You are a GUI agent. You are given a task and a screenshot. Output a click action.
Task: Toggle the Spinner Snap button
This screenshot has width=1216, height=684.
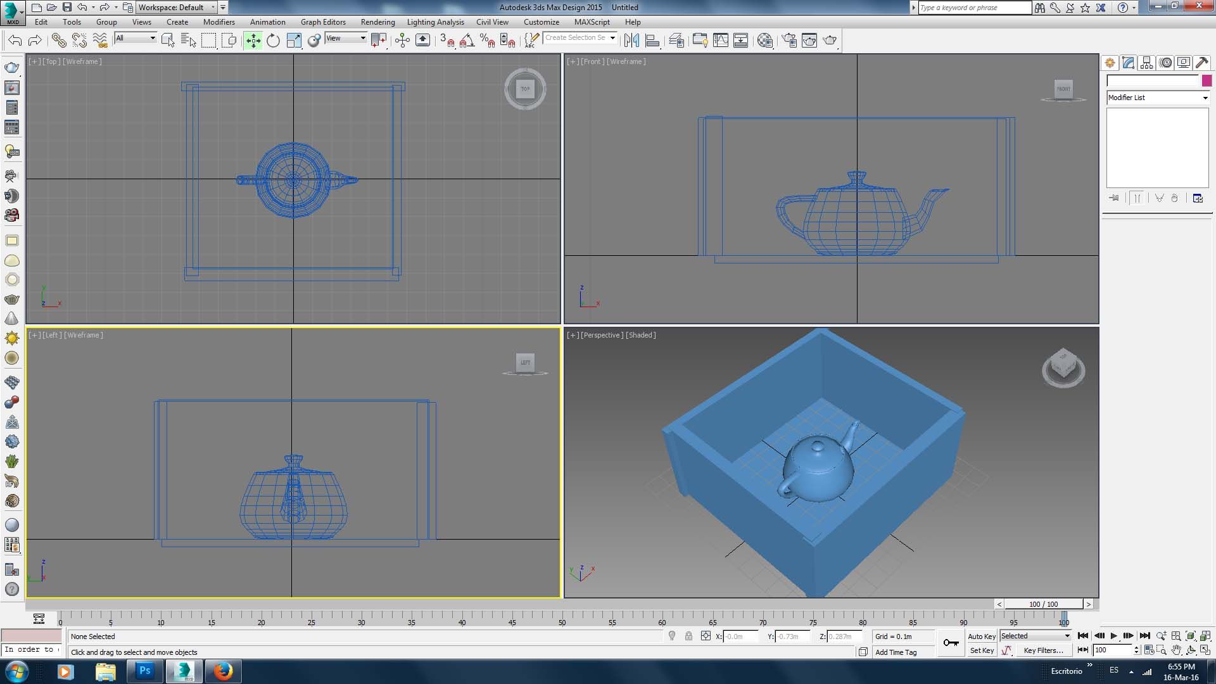[508, 41]
